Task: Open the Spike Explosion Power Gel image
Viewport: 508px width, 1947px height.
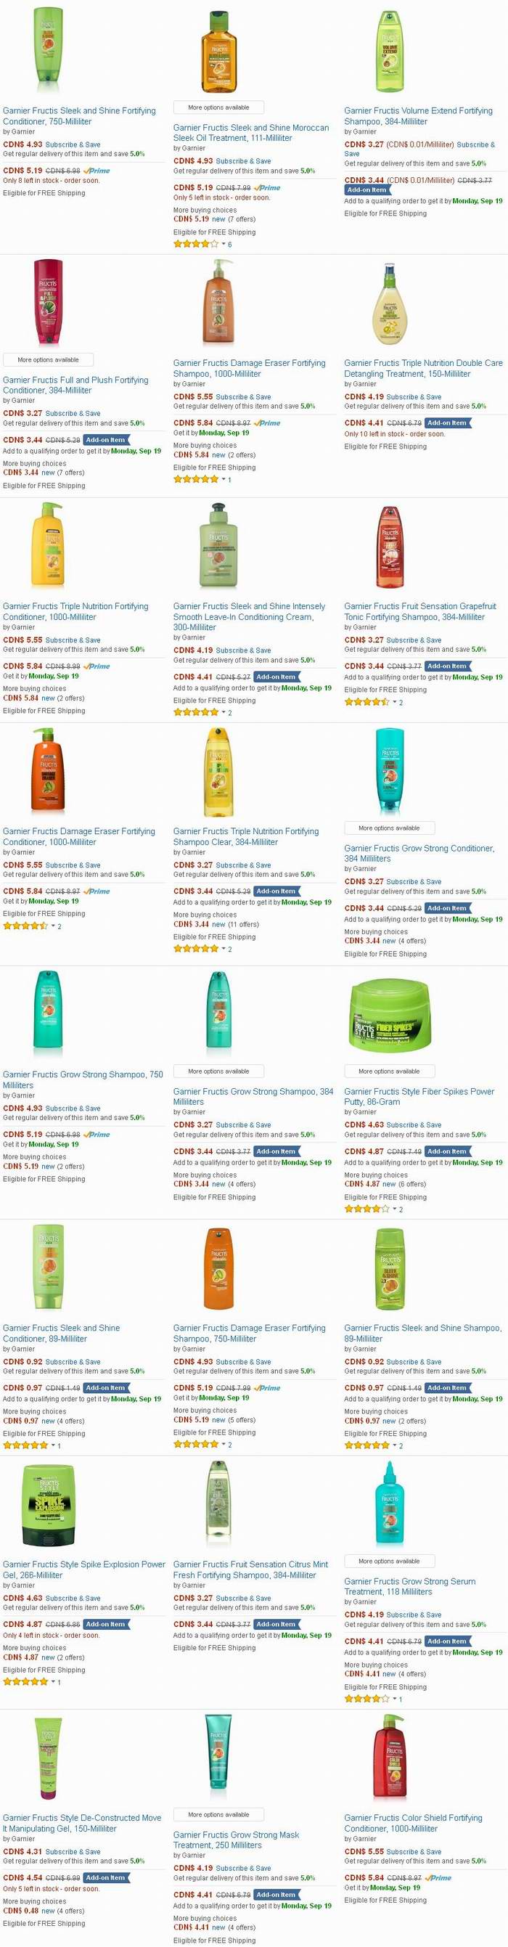Action: [x=49, y=1506]
